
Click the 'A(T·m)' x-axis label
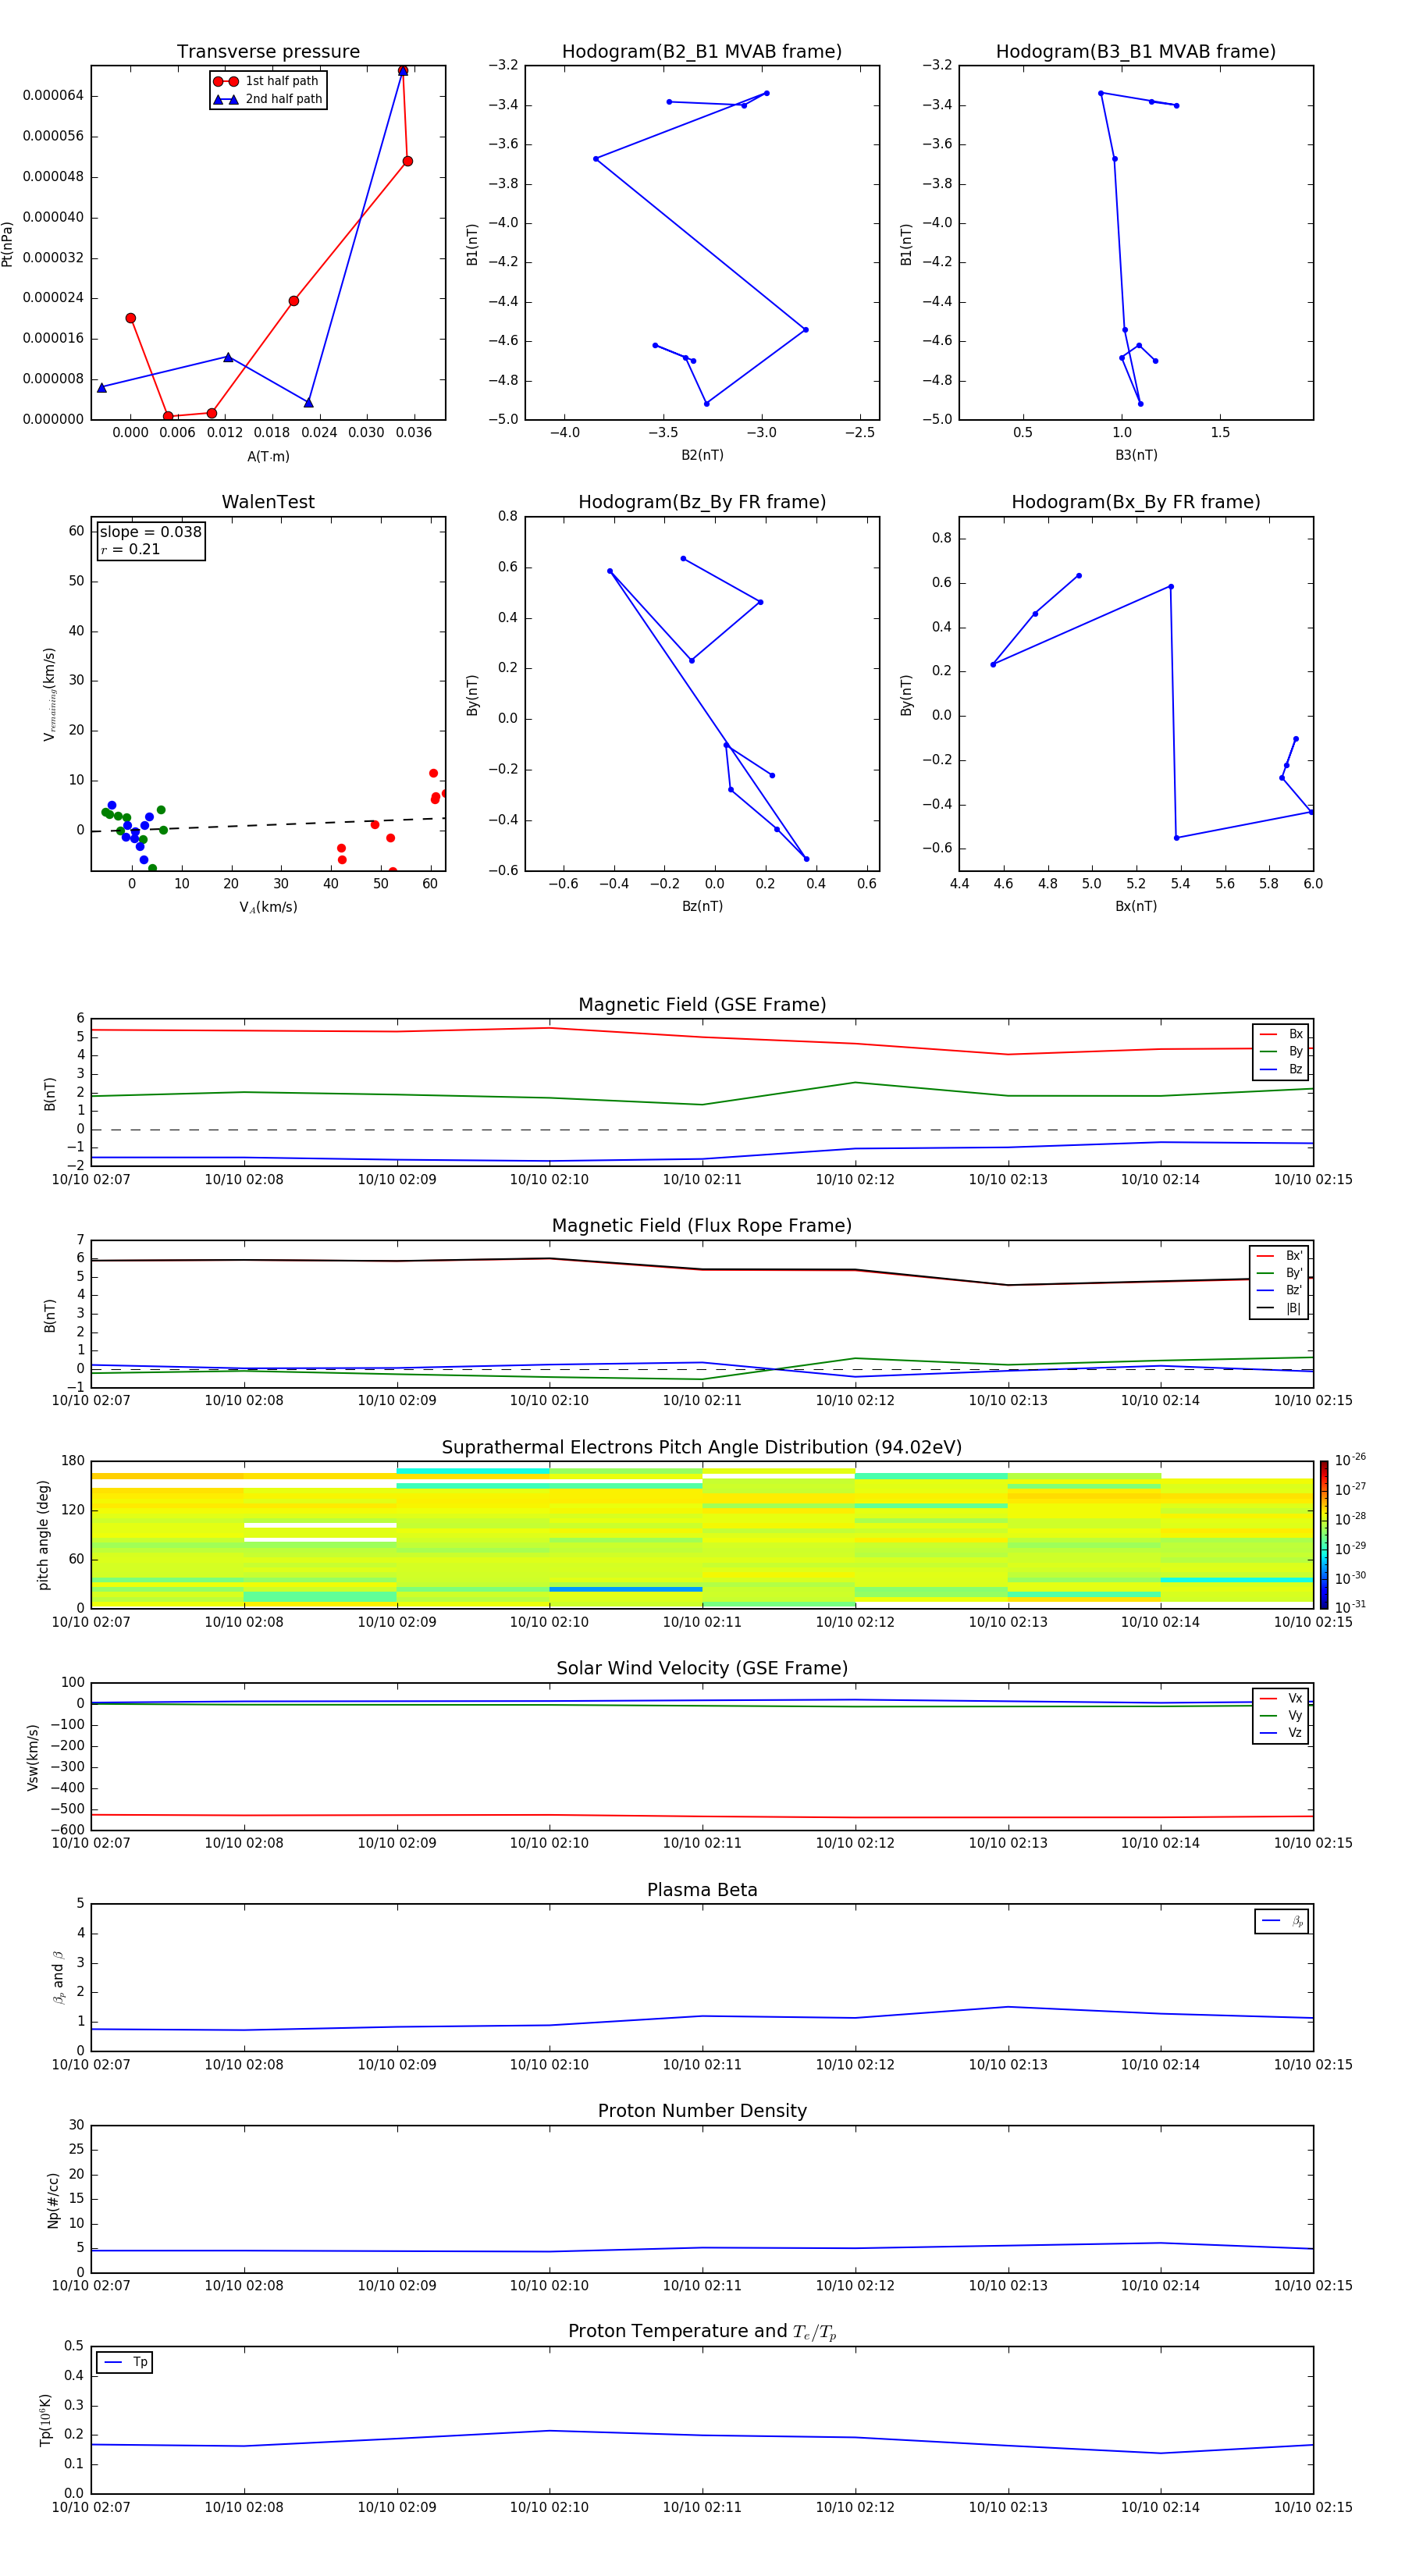[x=268, y=456]
